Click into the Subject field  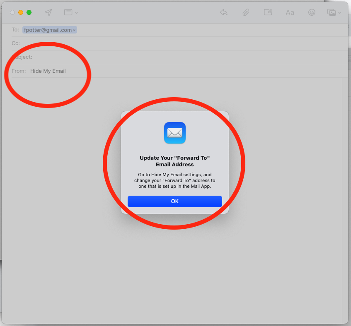[179, 57]
